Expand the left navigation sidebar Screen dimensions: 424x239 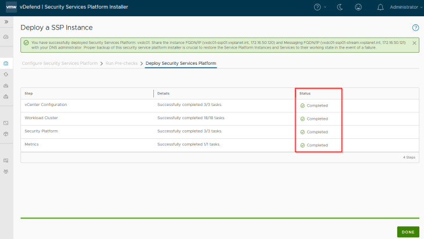click(x=6, y=21)
